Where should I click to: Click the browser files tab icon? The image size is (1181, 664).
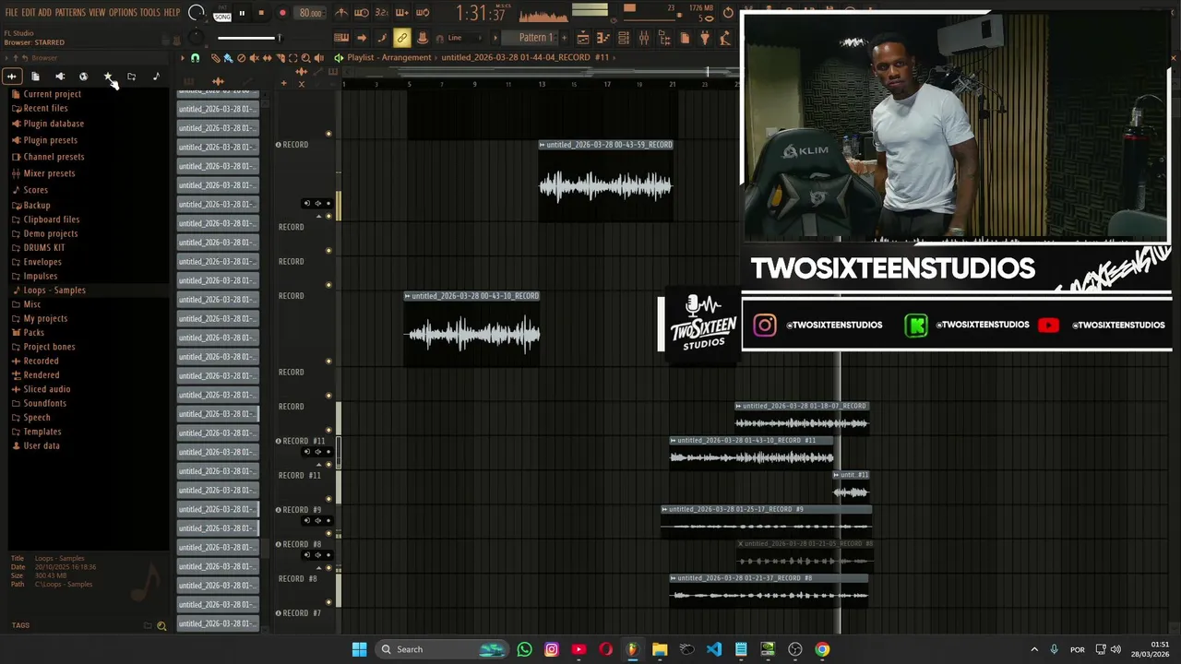click(x=35, y=77)
